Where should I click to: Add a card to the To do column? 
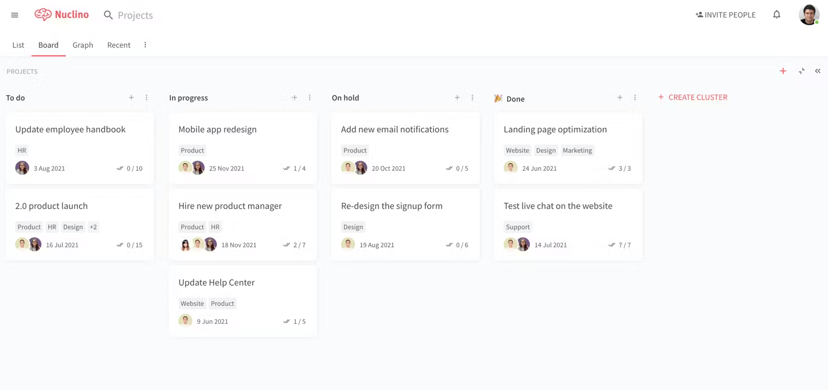131,98
